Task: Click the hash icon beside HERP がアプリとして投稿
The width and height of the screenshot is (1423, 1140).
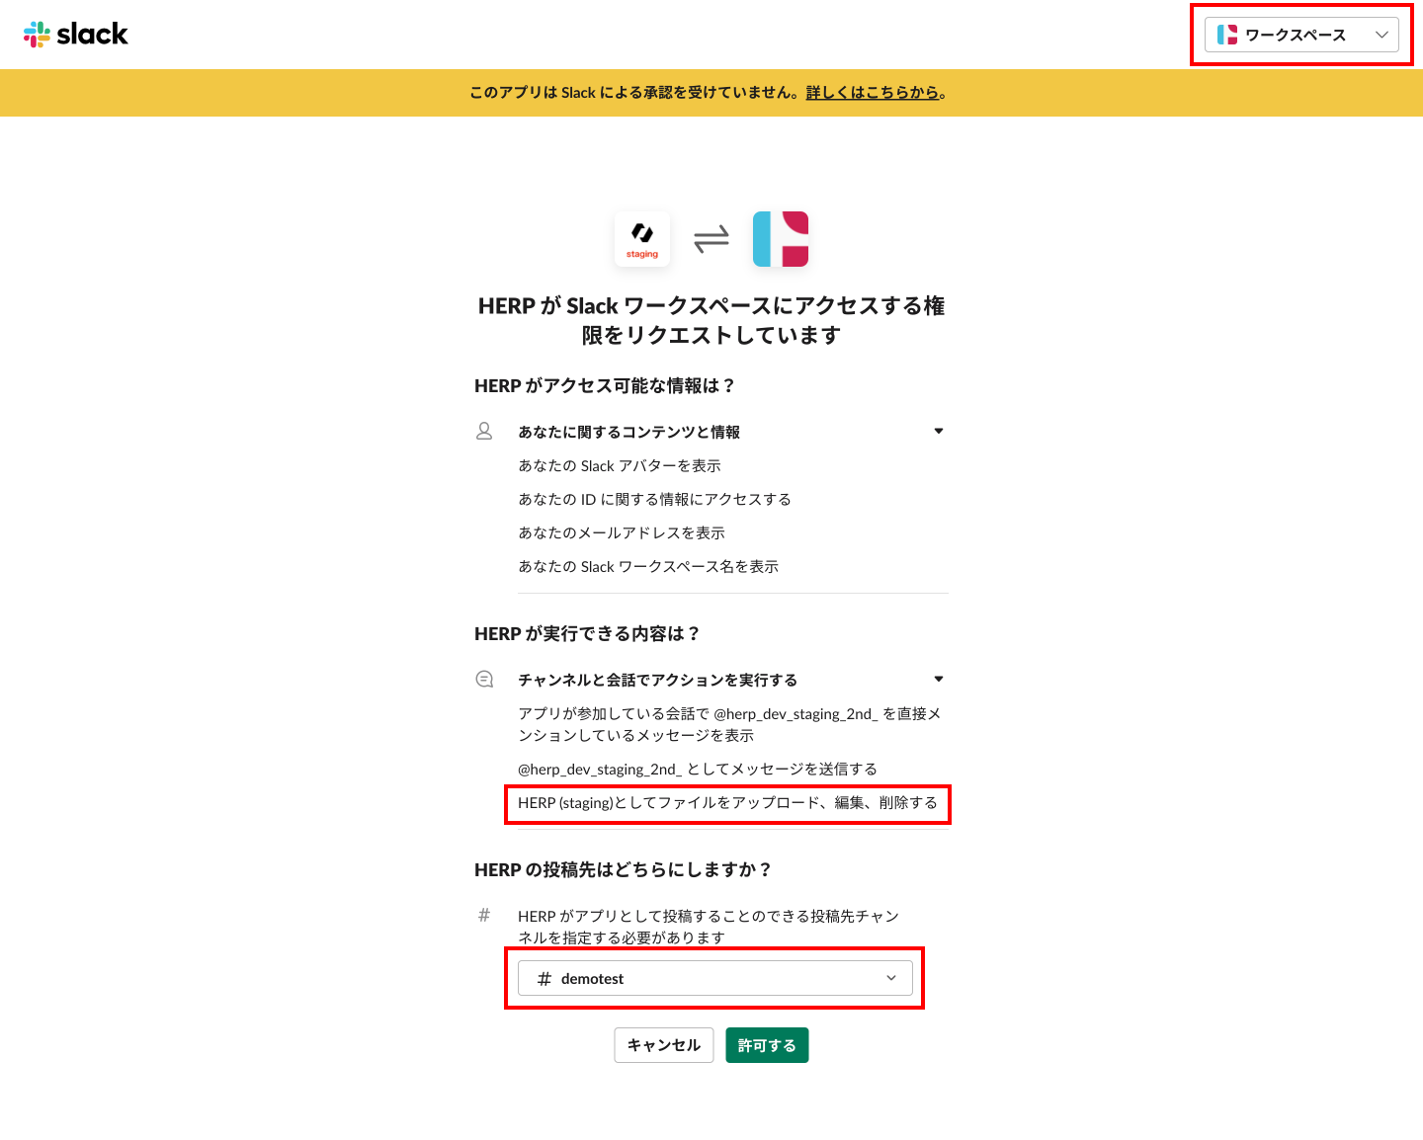Action: coord(484,916)
